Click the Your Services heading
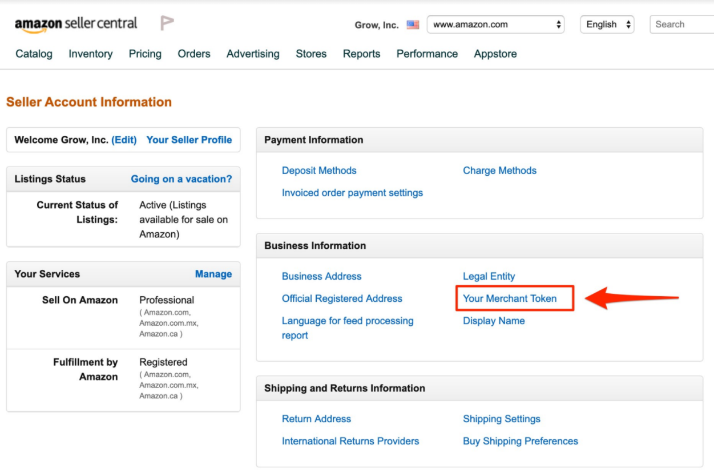The image size is (714, 473). point(47,274)
